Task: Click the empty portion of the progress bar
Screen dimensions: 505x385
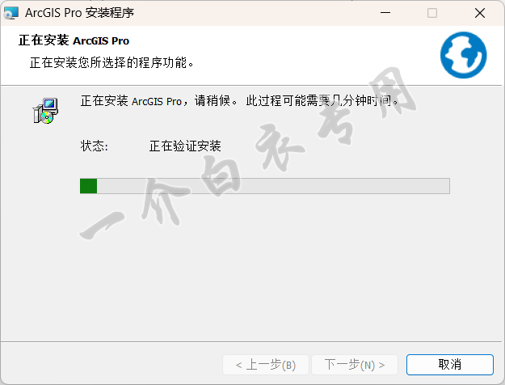Action: (x=273, y=186)
